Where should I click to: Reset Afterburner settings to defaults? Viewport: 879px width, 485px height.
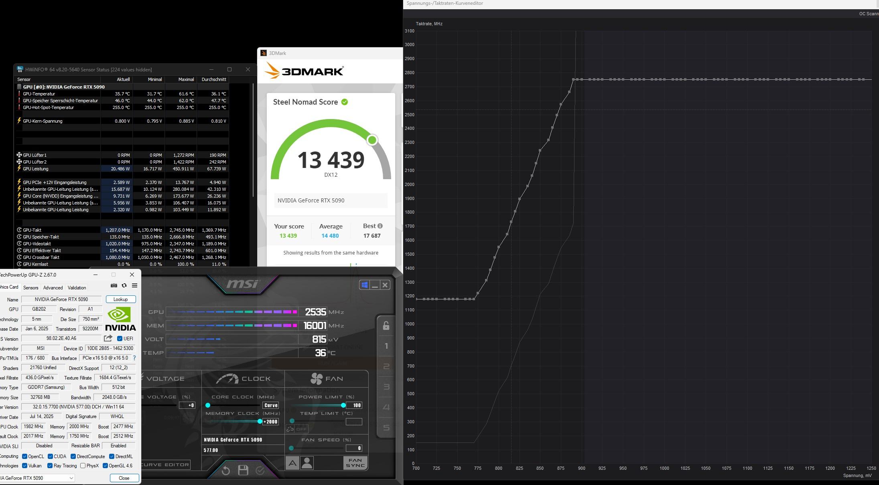(x=226, y=471)
